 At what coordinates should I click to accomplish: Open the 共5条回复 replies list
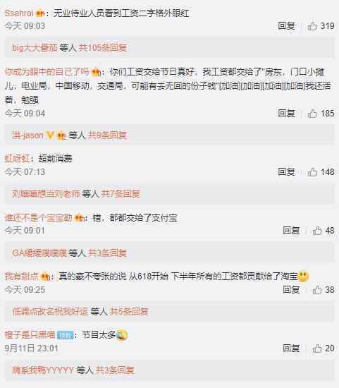coord(129,311)
